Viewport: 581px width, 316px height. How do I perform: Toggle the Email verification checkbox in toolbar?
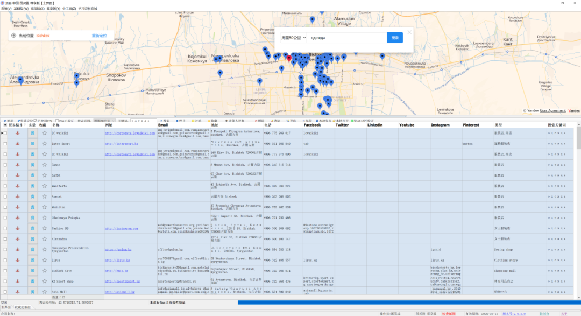[x=57, y=121]
